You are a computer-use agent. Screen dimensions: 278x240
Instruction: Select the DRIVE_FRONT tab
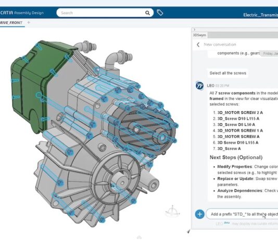11,23
